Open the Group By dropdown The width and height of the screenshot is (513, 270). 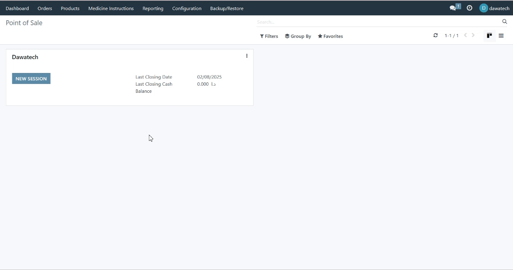pos(298,36)
